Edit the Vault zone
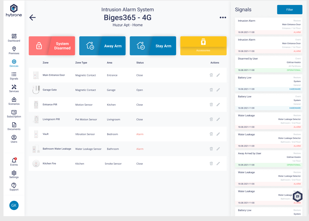This screenshot has width=309, height=221. click(218, 134)
